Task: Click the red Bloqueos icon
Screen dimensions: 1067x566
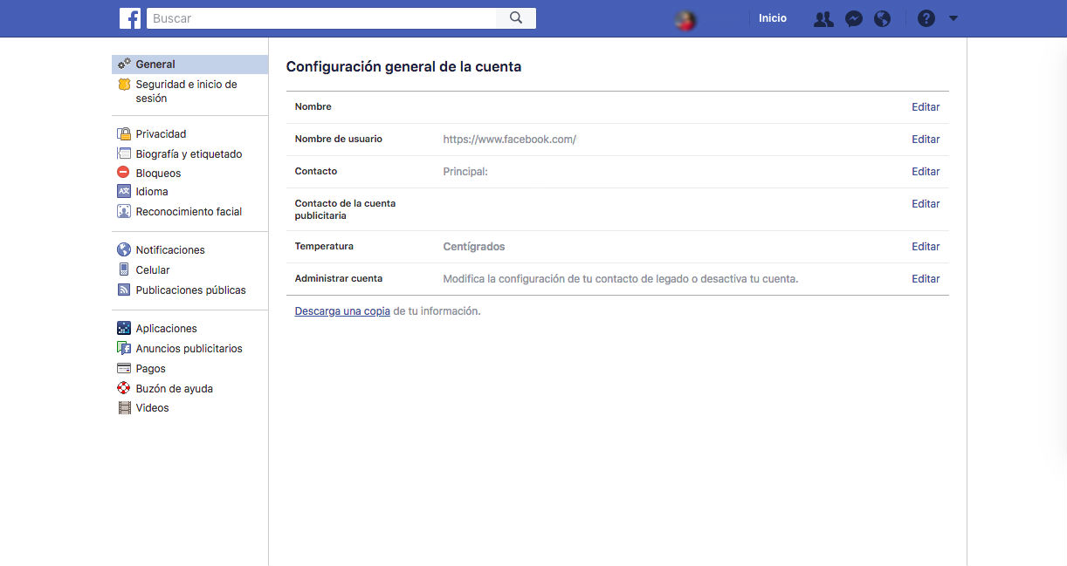Action: (x=124, y=173)
